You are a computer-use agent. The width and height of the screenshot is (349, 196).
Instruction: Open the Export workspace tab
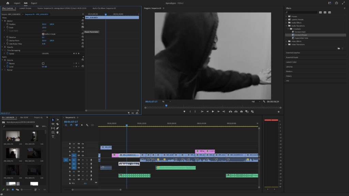pyautogui.click(x=34, y=3)
